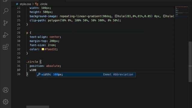Click the 'Emmet Abbreviation' label in suggestion
The image size is (192, 108).
coord(118,74)
